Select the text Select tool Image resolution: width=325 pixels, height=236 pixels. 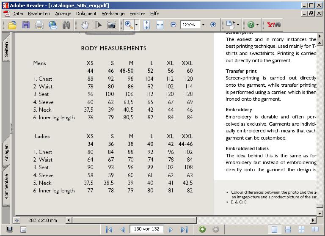pyautogui.click(x=98, y=25)
